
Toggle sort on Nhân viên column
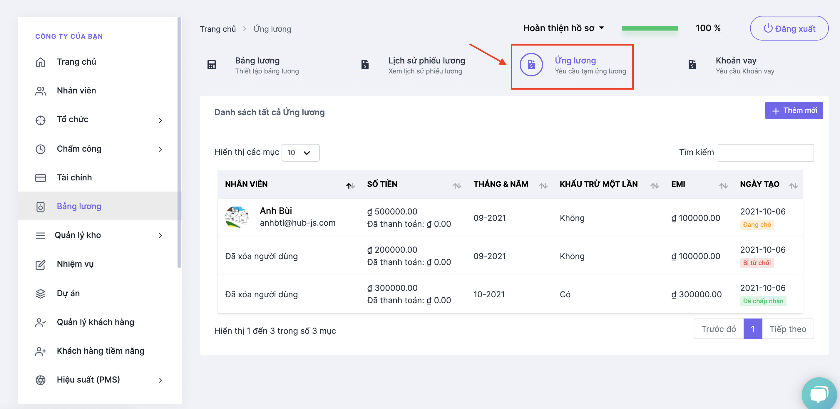tap(350, 186)
